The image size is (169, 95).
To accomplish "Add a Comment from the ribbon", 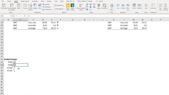I will (153, 6).
